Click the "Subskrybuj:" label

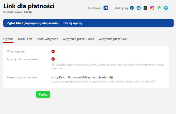tap(120, 8)
